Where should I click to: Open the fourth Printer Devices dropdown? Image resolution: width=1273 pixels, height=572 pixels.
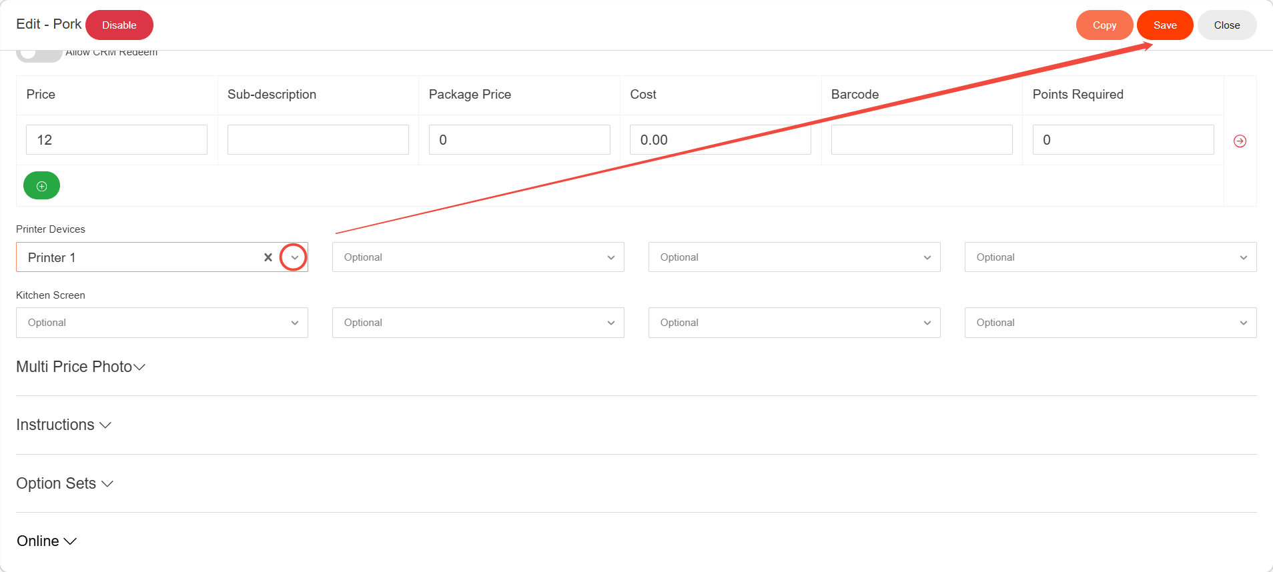point(1110,257)
